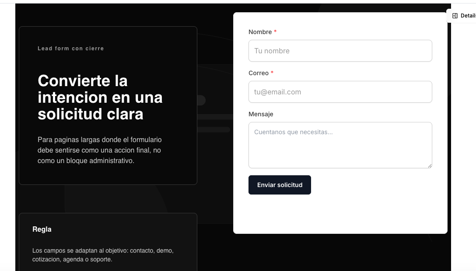Click the Details panel sidebar icon

pos(455,16)
